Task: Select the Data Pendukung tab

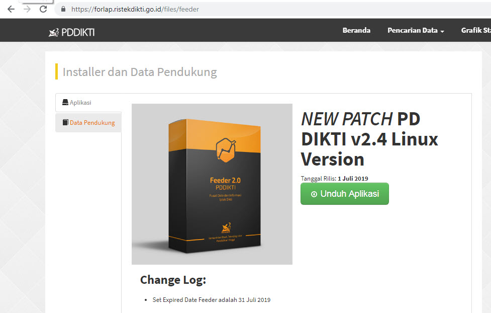Action: click(88, 123)
